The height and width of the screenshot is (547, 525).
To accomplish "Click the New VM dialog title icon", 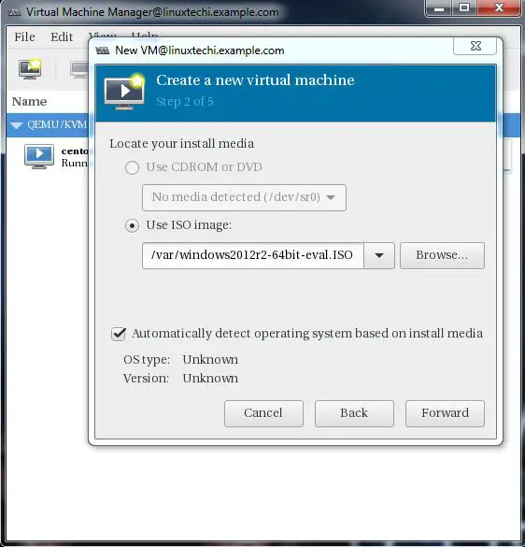I will click(103, 50).
